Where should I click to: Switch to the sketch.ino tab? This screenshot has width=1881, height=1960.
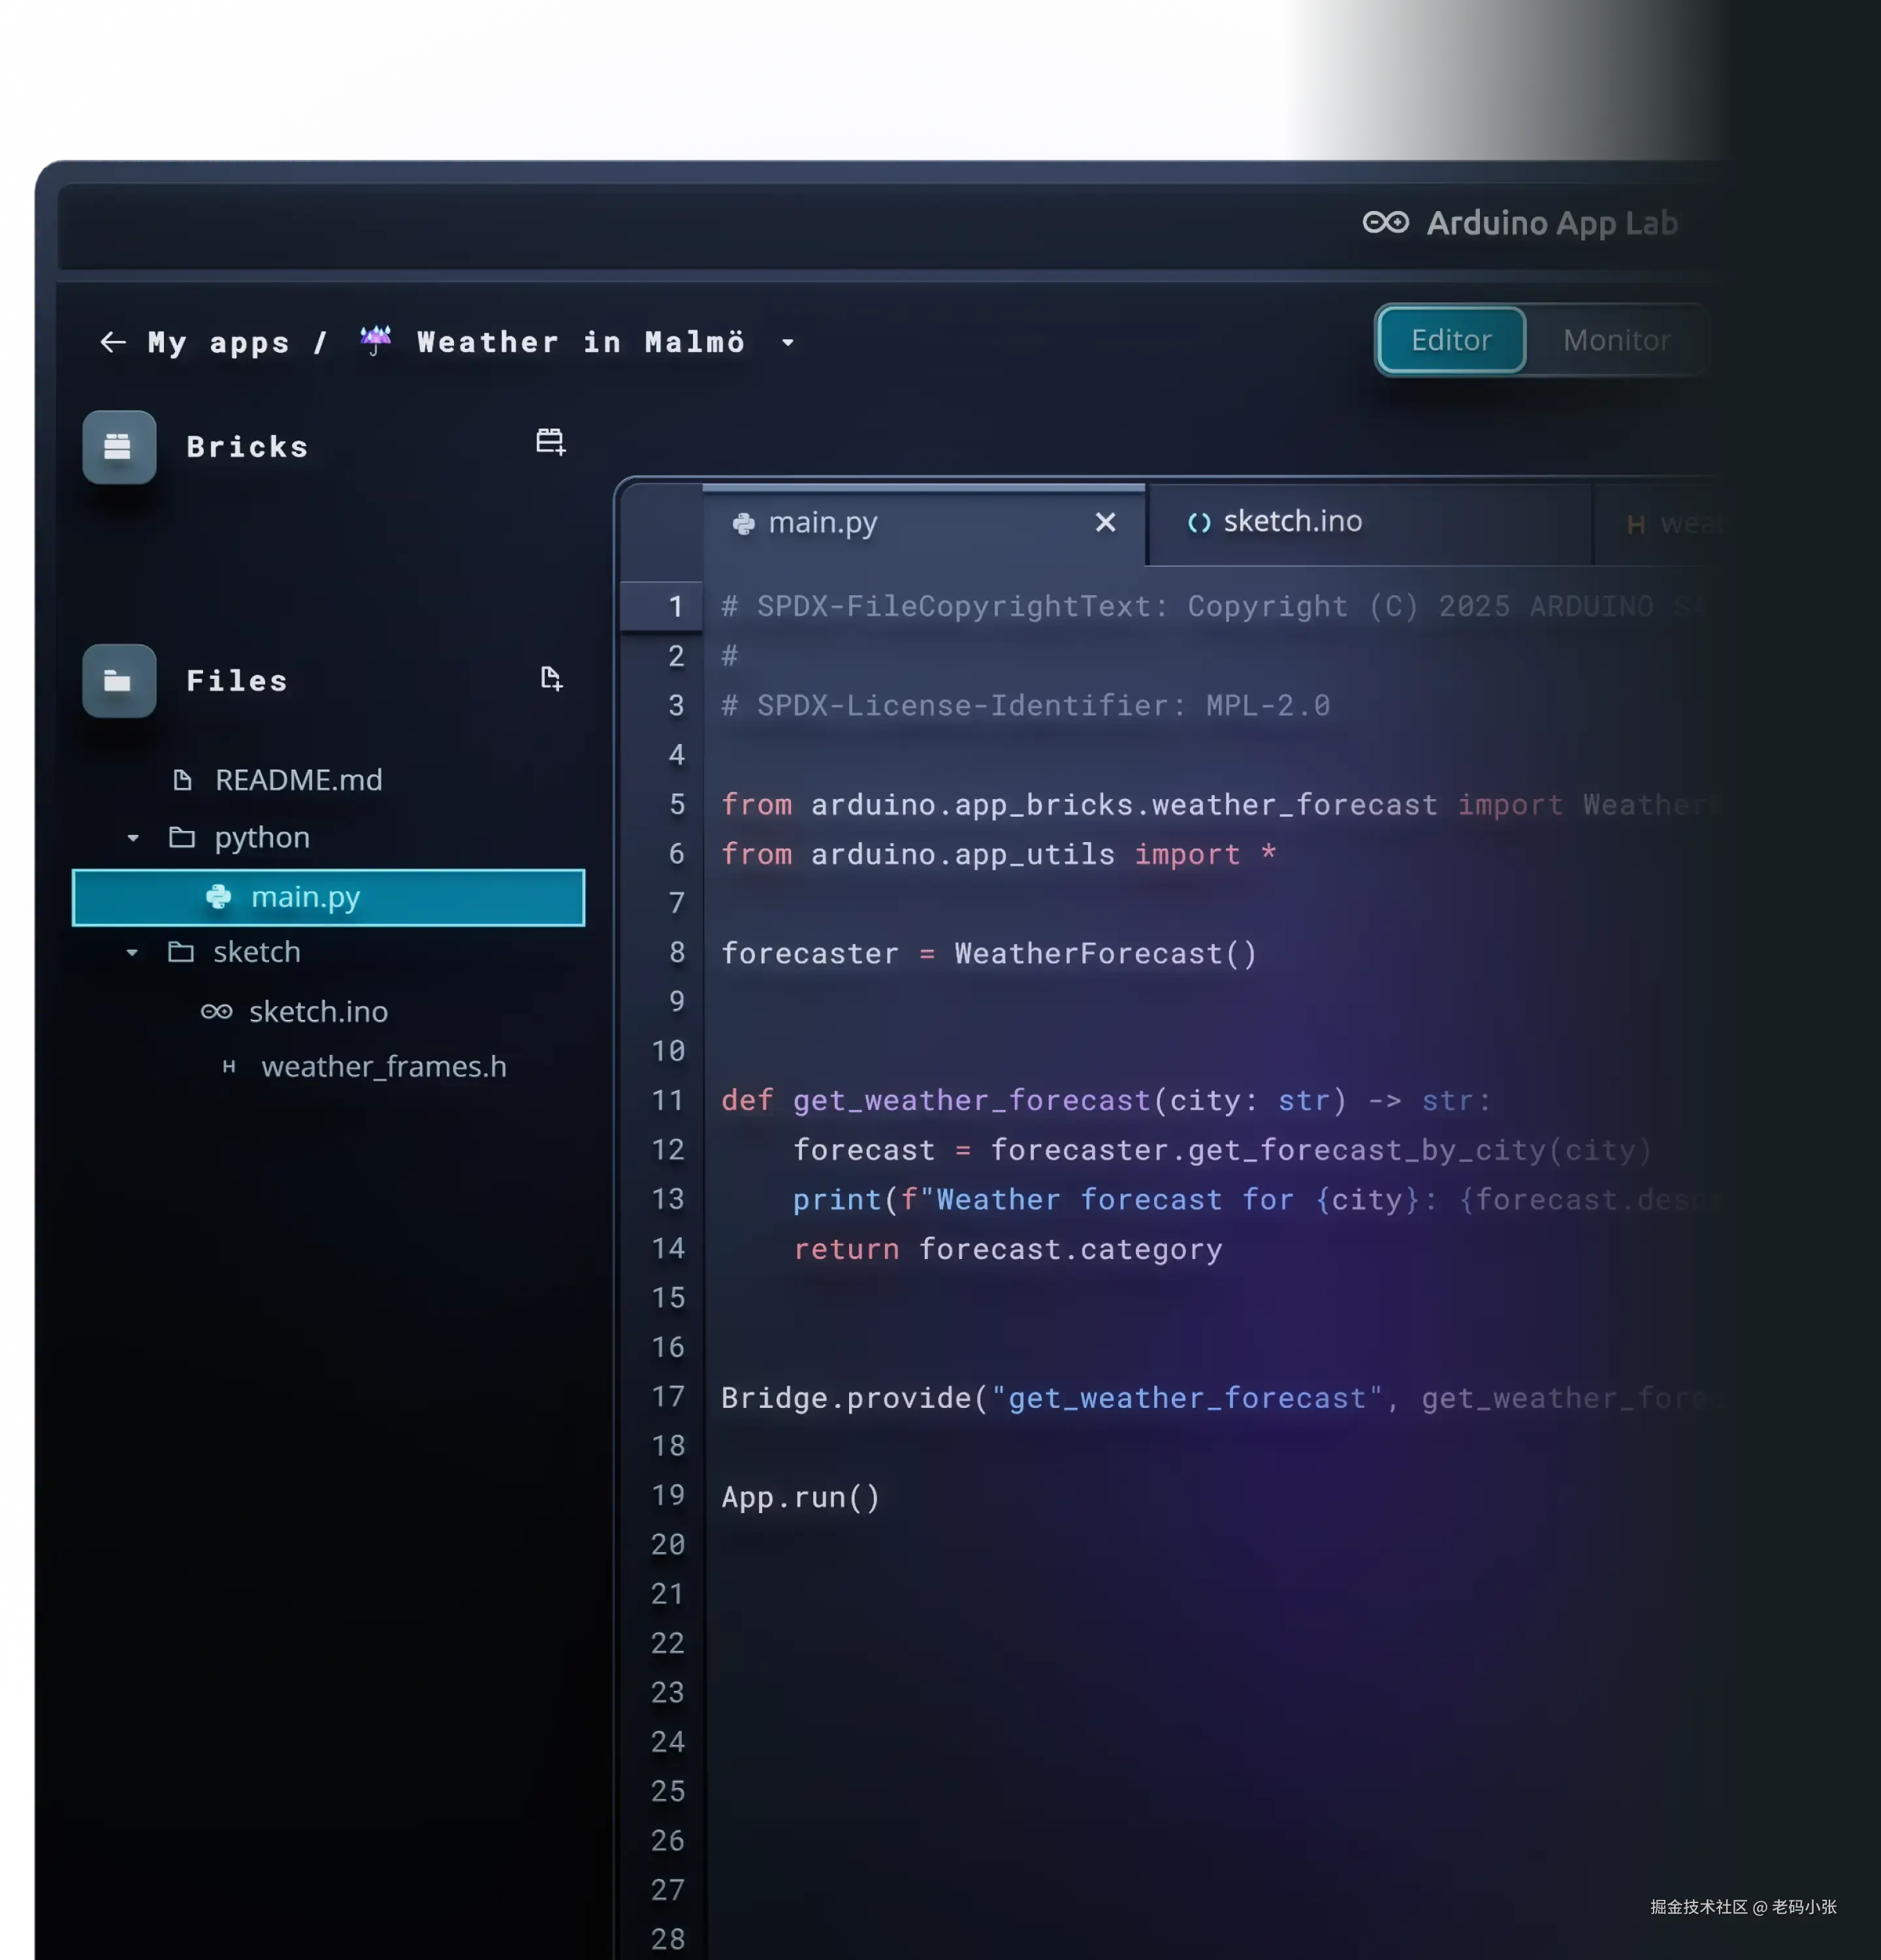[x=1291, y=521]
